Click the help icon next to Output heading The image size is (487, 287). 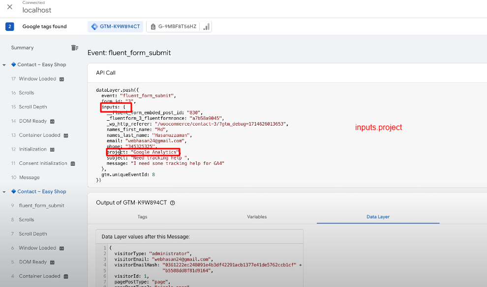[x=172, y=203]
